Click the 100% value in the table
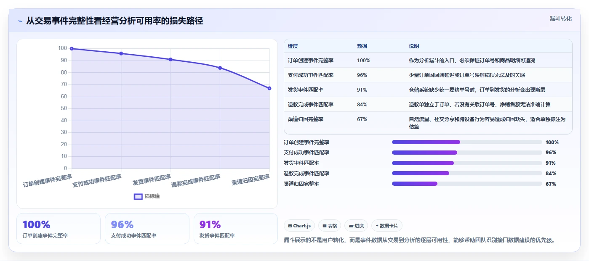This screenshot has height=261, width=589. click(363, 61)
